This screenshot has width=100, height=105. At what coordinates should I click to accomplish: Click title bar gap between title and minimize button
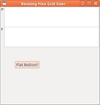tap(73, 3)
